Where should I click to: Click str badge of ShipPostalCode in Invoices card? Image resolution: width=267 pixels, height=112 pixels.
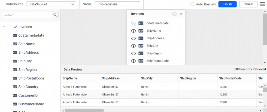(x=141, y=61)
